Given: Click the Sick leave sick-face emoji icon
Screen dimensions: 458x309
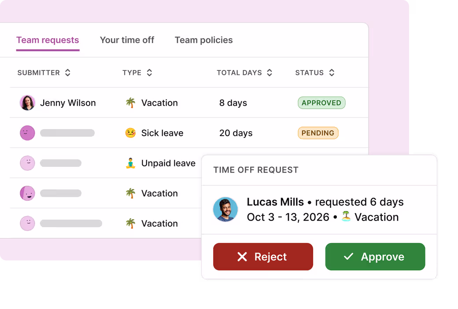Looking at the screenshot, I should pos(130,133).
